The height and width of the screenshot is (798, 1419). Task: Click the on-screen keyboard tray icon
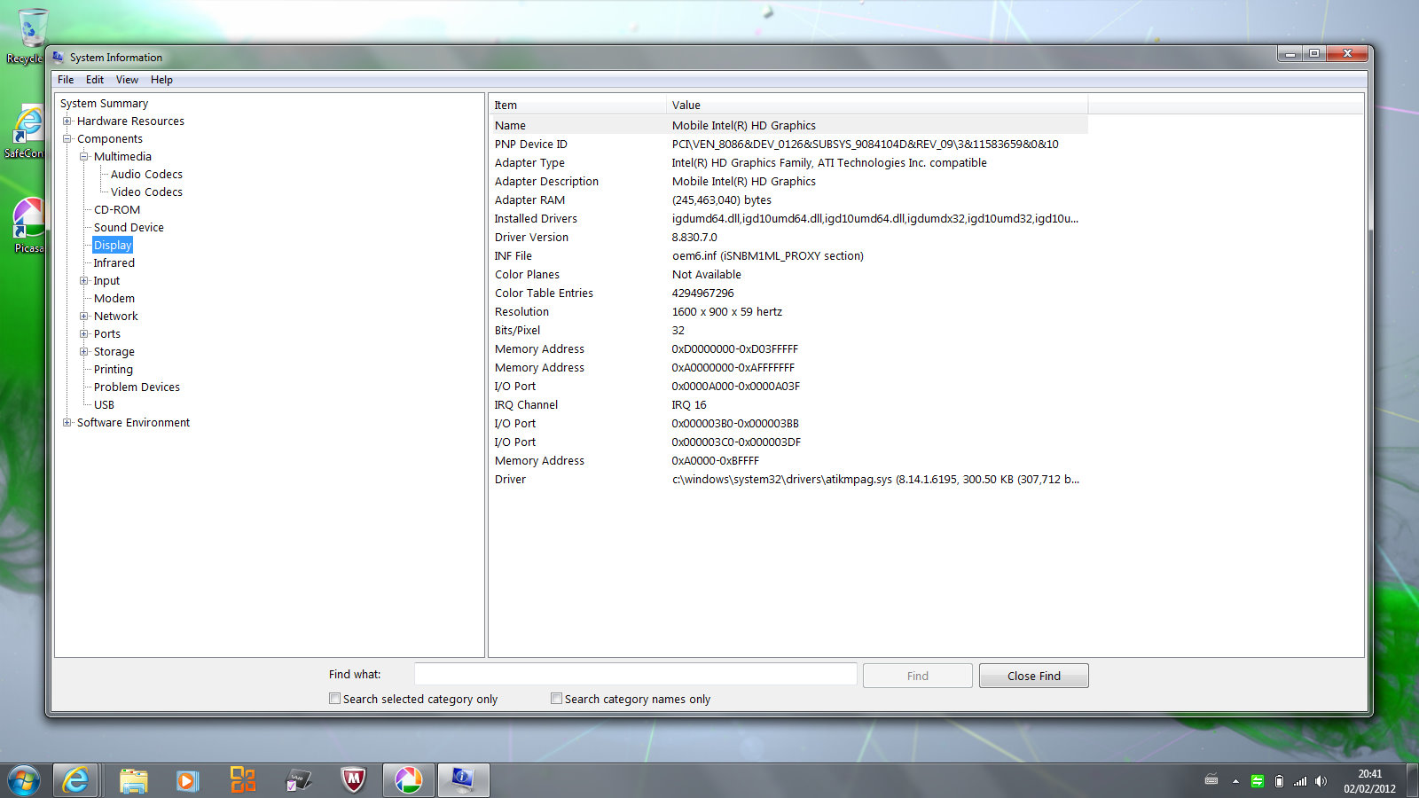1211,781
